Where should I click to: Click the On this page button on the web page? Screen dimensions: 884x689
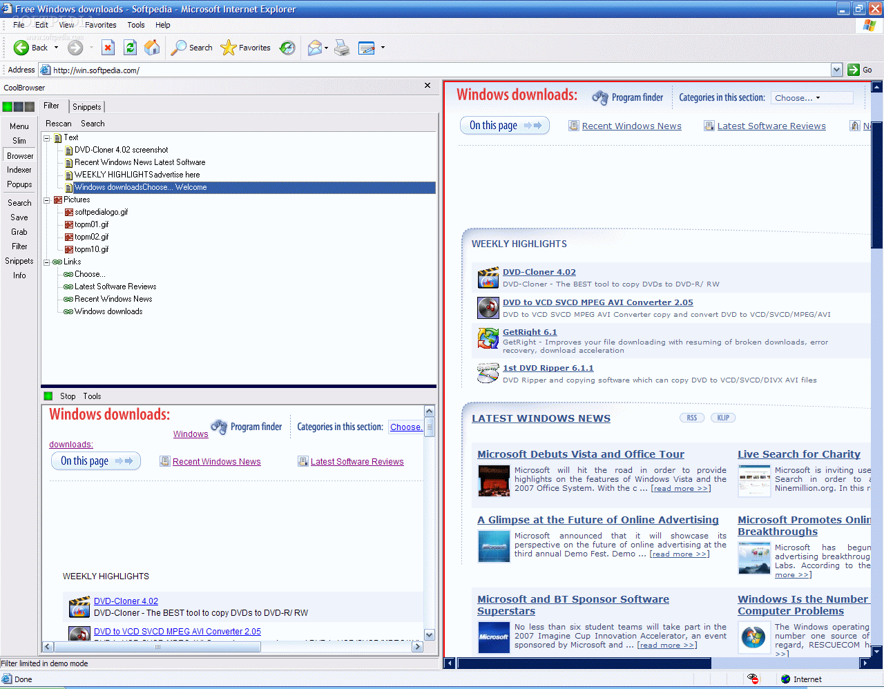tap(505, 126)
